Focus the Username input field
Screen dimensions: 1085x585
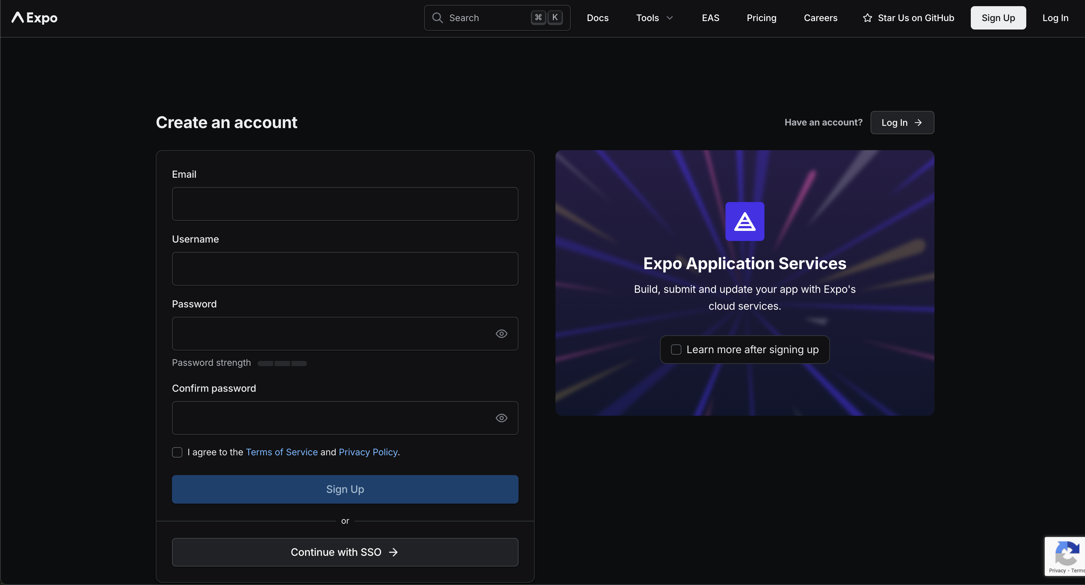[x=345, y=269]
